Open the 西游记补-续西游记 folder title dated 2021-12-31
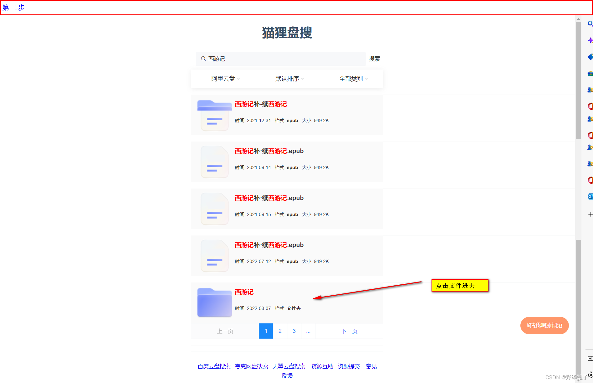 point(261,104)
